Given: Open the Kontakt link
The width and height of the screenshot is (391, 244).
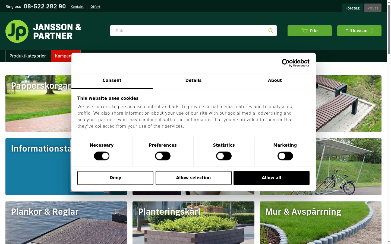Looking at the screenshot, I should (77, 7).
